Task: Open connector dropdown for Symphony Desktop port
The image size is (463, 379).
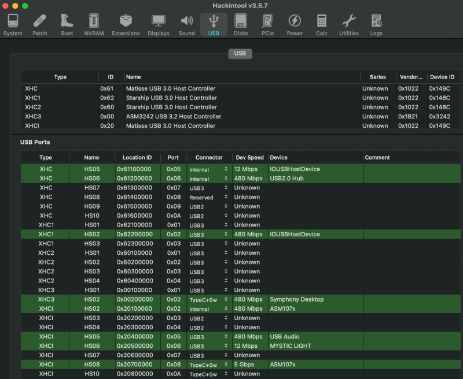Action: click(208, 300)
